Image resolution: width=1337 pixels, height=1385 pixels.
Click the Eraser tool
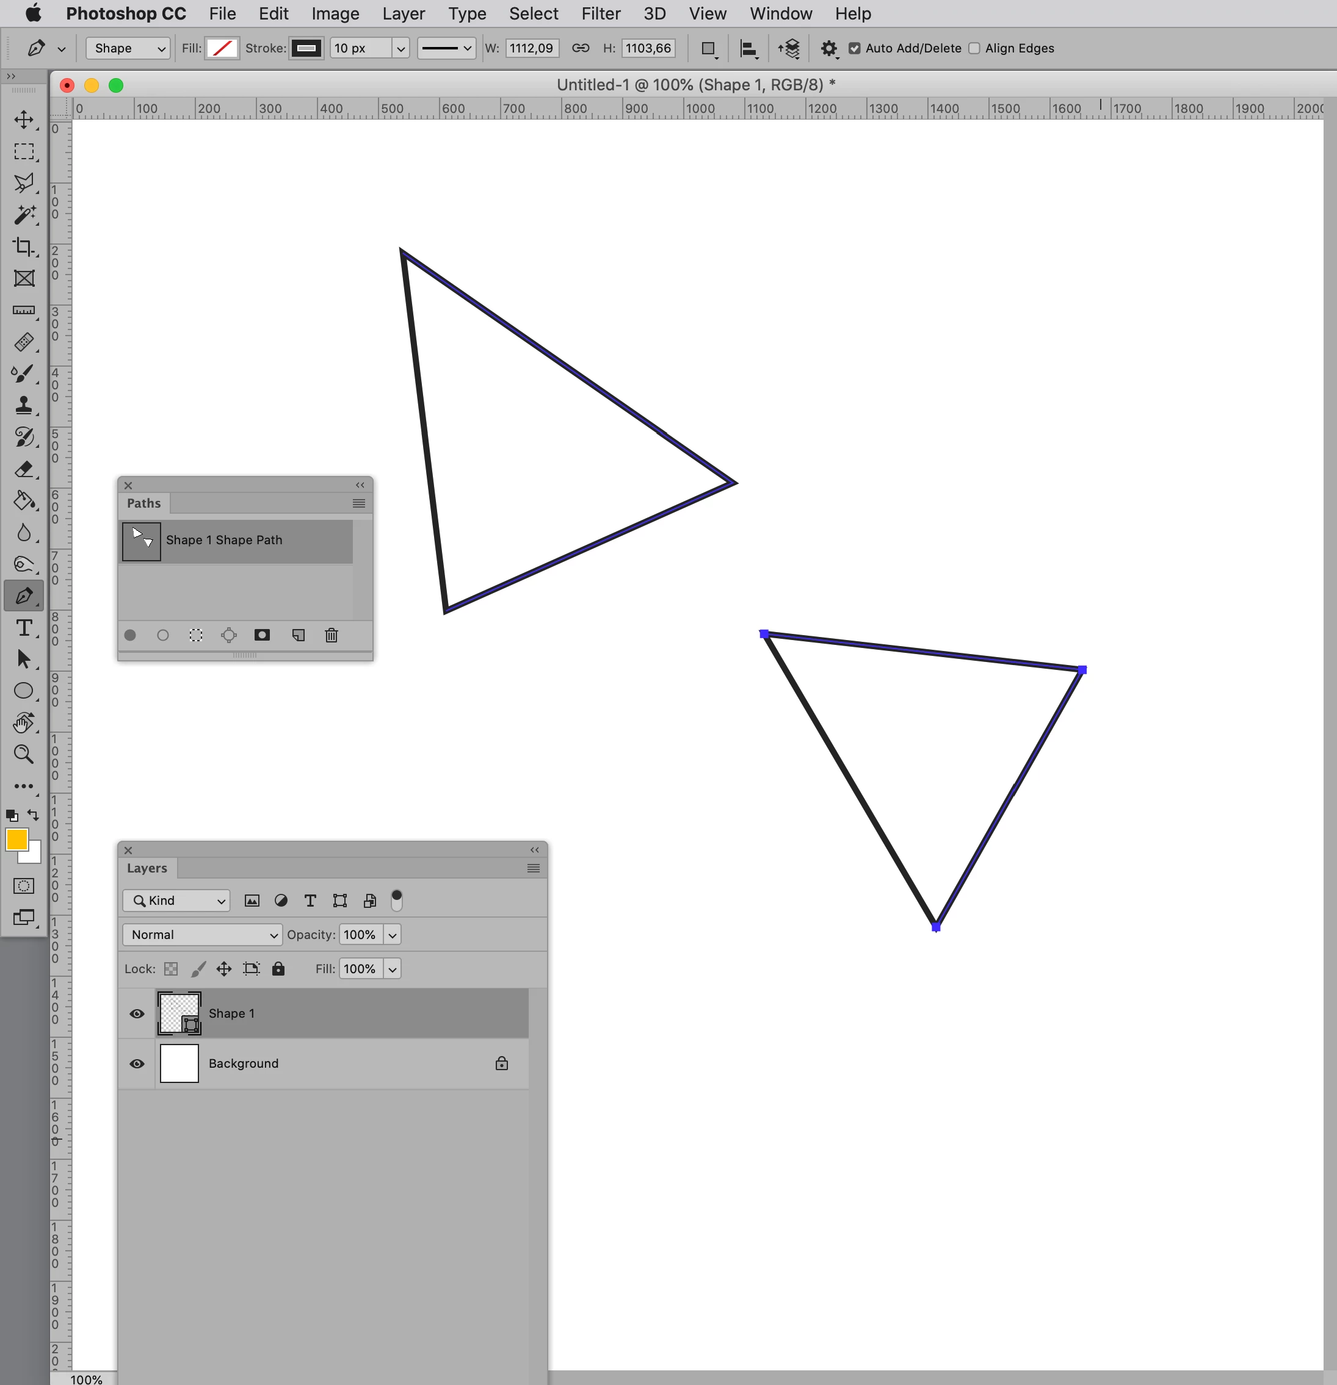pyautogui.click(x=24, y=469)
